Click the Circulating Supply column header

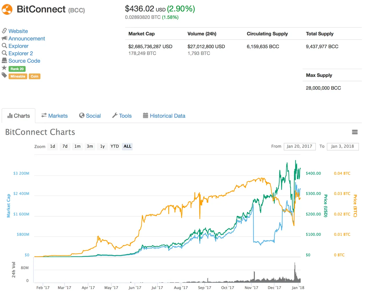point(267,34)
